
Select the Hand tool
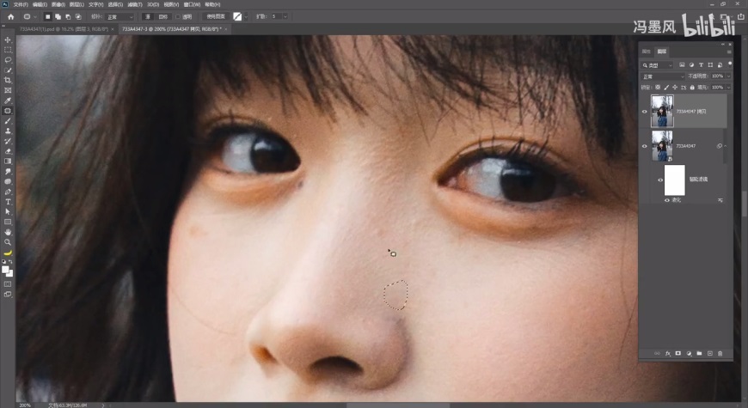pos(8,232)
